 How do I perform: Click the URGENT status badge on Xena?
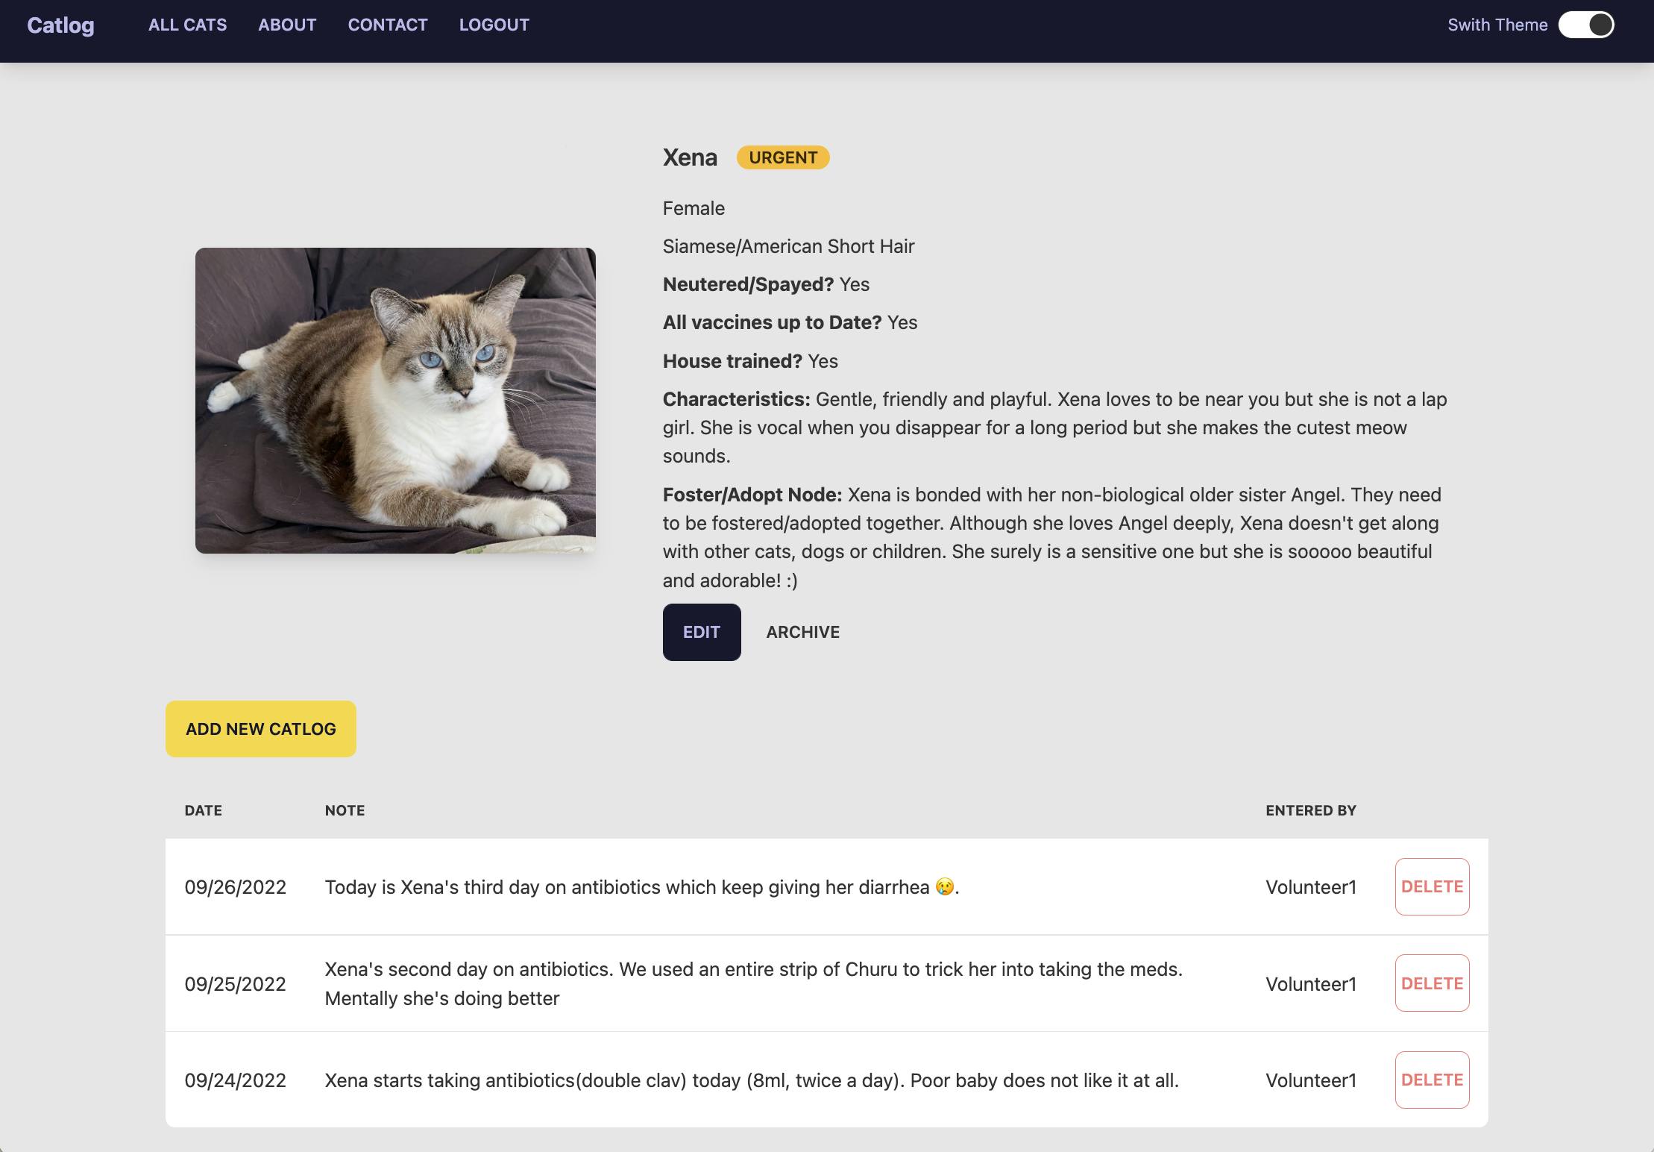783,156
